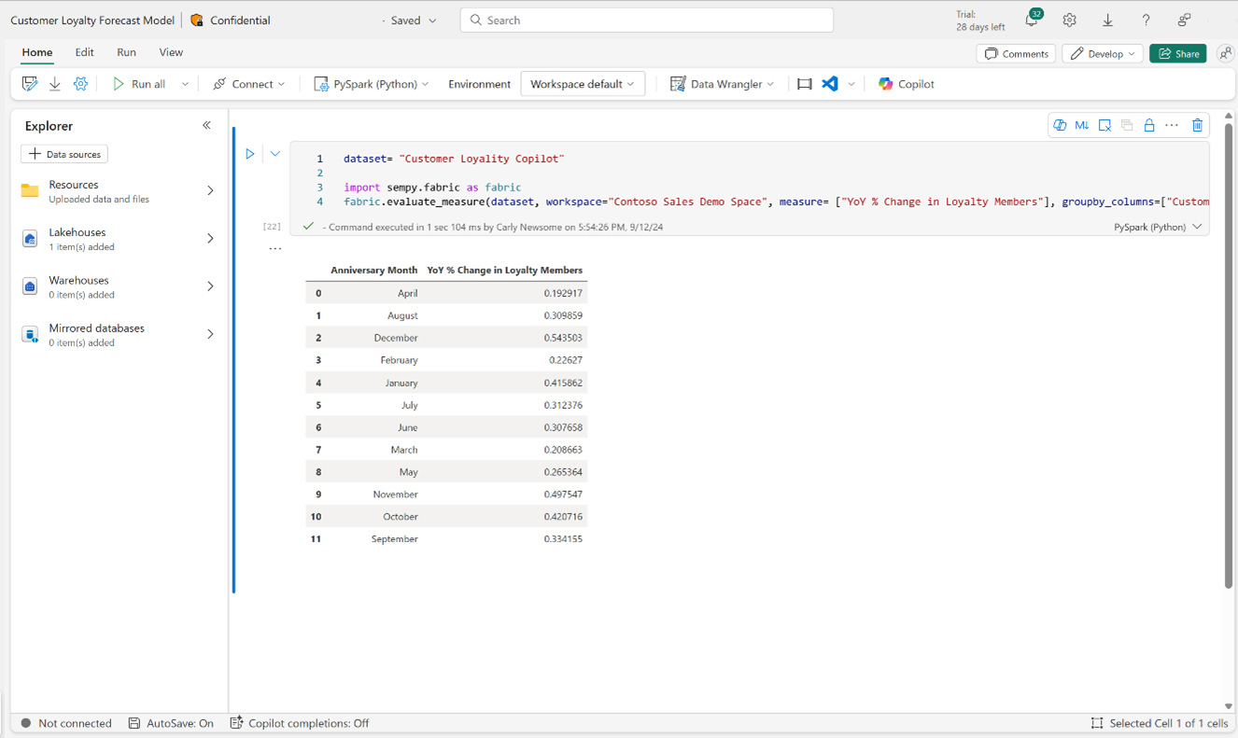The width and height of the screenshot is (1238, 738).
Task: Toggle AutoSave in status bar
Action: coord(171,723)
